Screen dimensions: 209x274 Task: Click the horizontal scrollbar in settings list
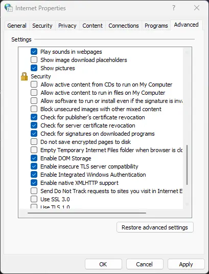coord(87,213)
